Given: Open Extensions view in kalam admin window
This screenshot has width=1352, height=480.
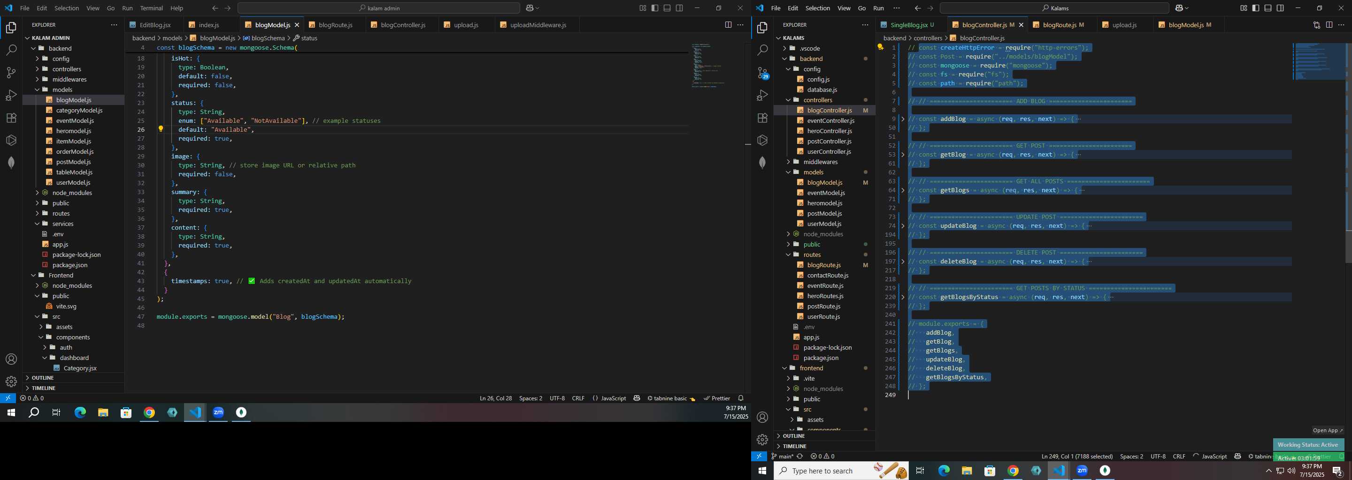Looking at the screenshot, I should pos(11,118).
